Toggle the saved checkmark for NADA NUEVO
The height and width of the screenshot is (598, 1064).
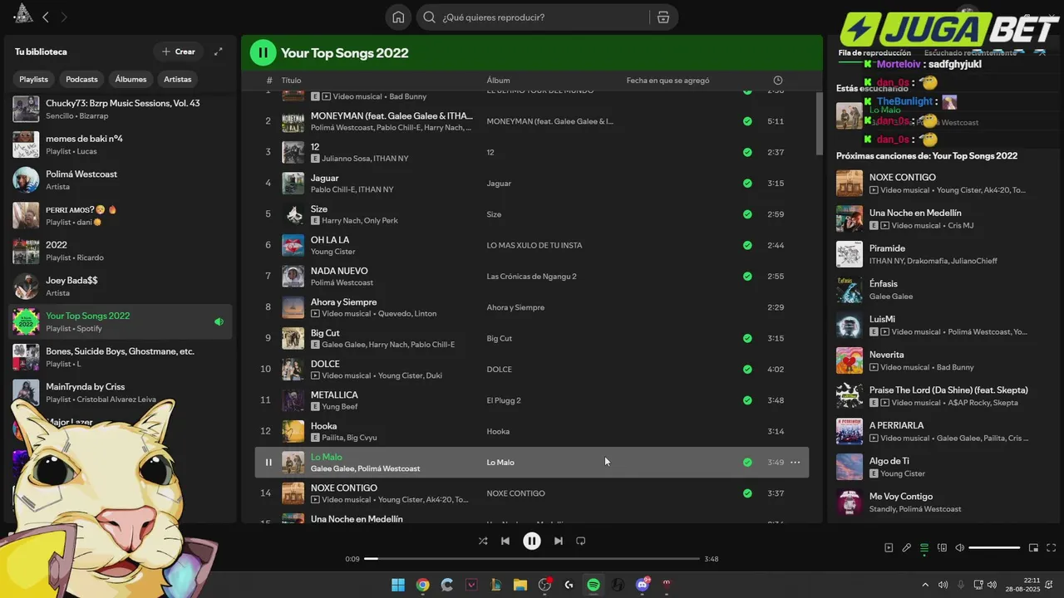747,277
